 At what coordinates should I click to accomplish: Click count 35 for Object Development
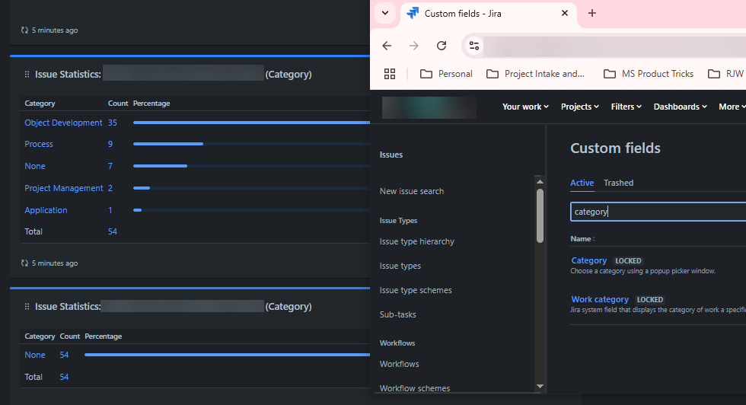pyautogui.click(x=113, y=123)
